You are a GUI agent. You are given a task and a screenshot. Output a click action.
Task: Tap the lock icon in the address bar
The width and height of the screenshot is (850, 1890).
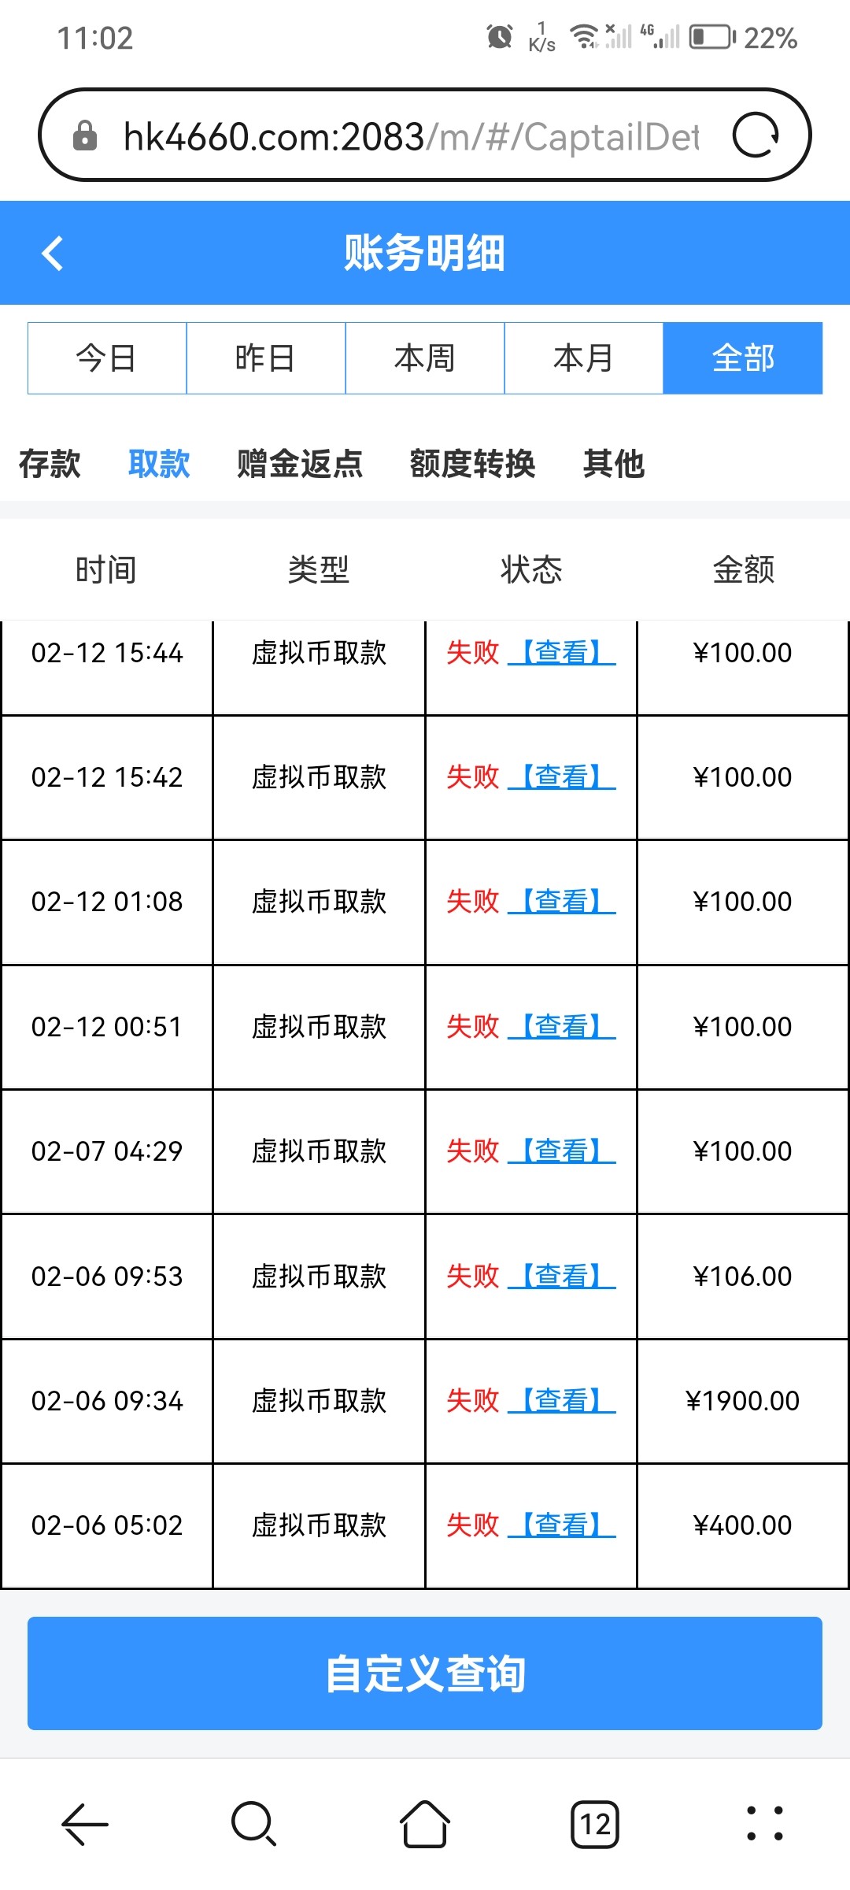tap(85, 136)
